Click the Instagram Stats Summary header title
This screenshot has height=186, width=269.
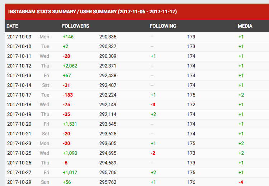(x=93, y=12)
